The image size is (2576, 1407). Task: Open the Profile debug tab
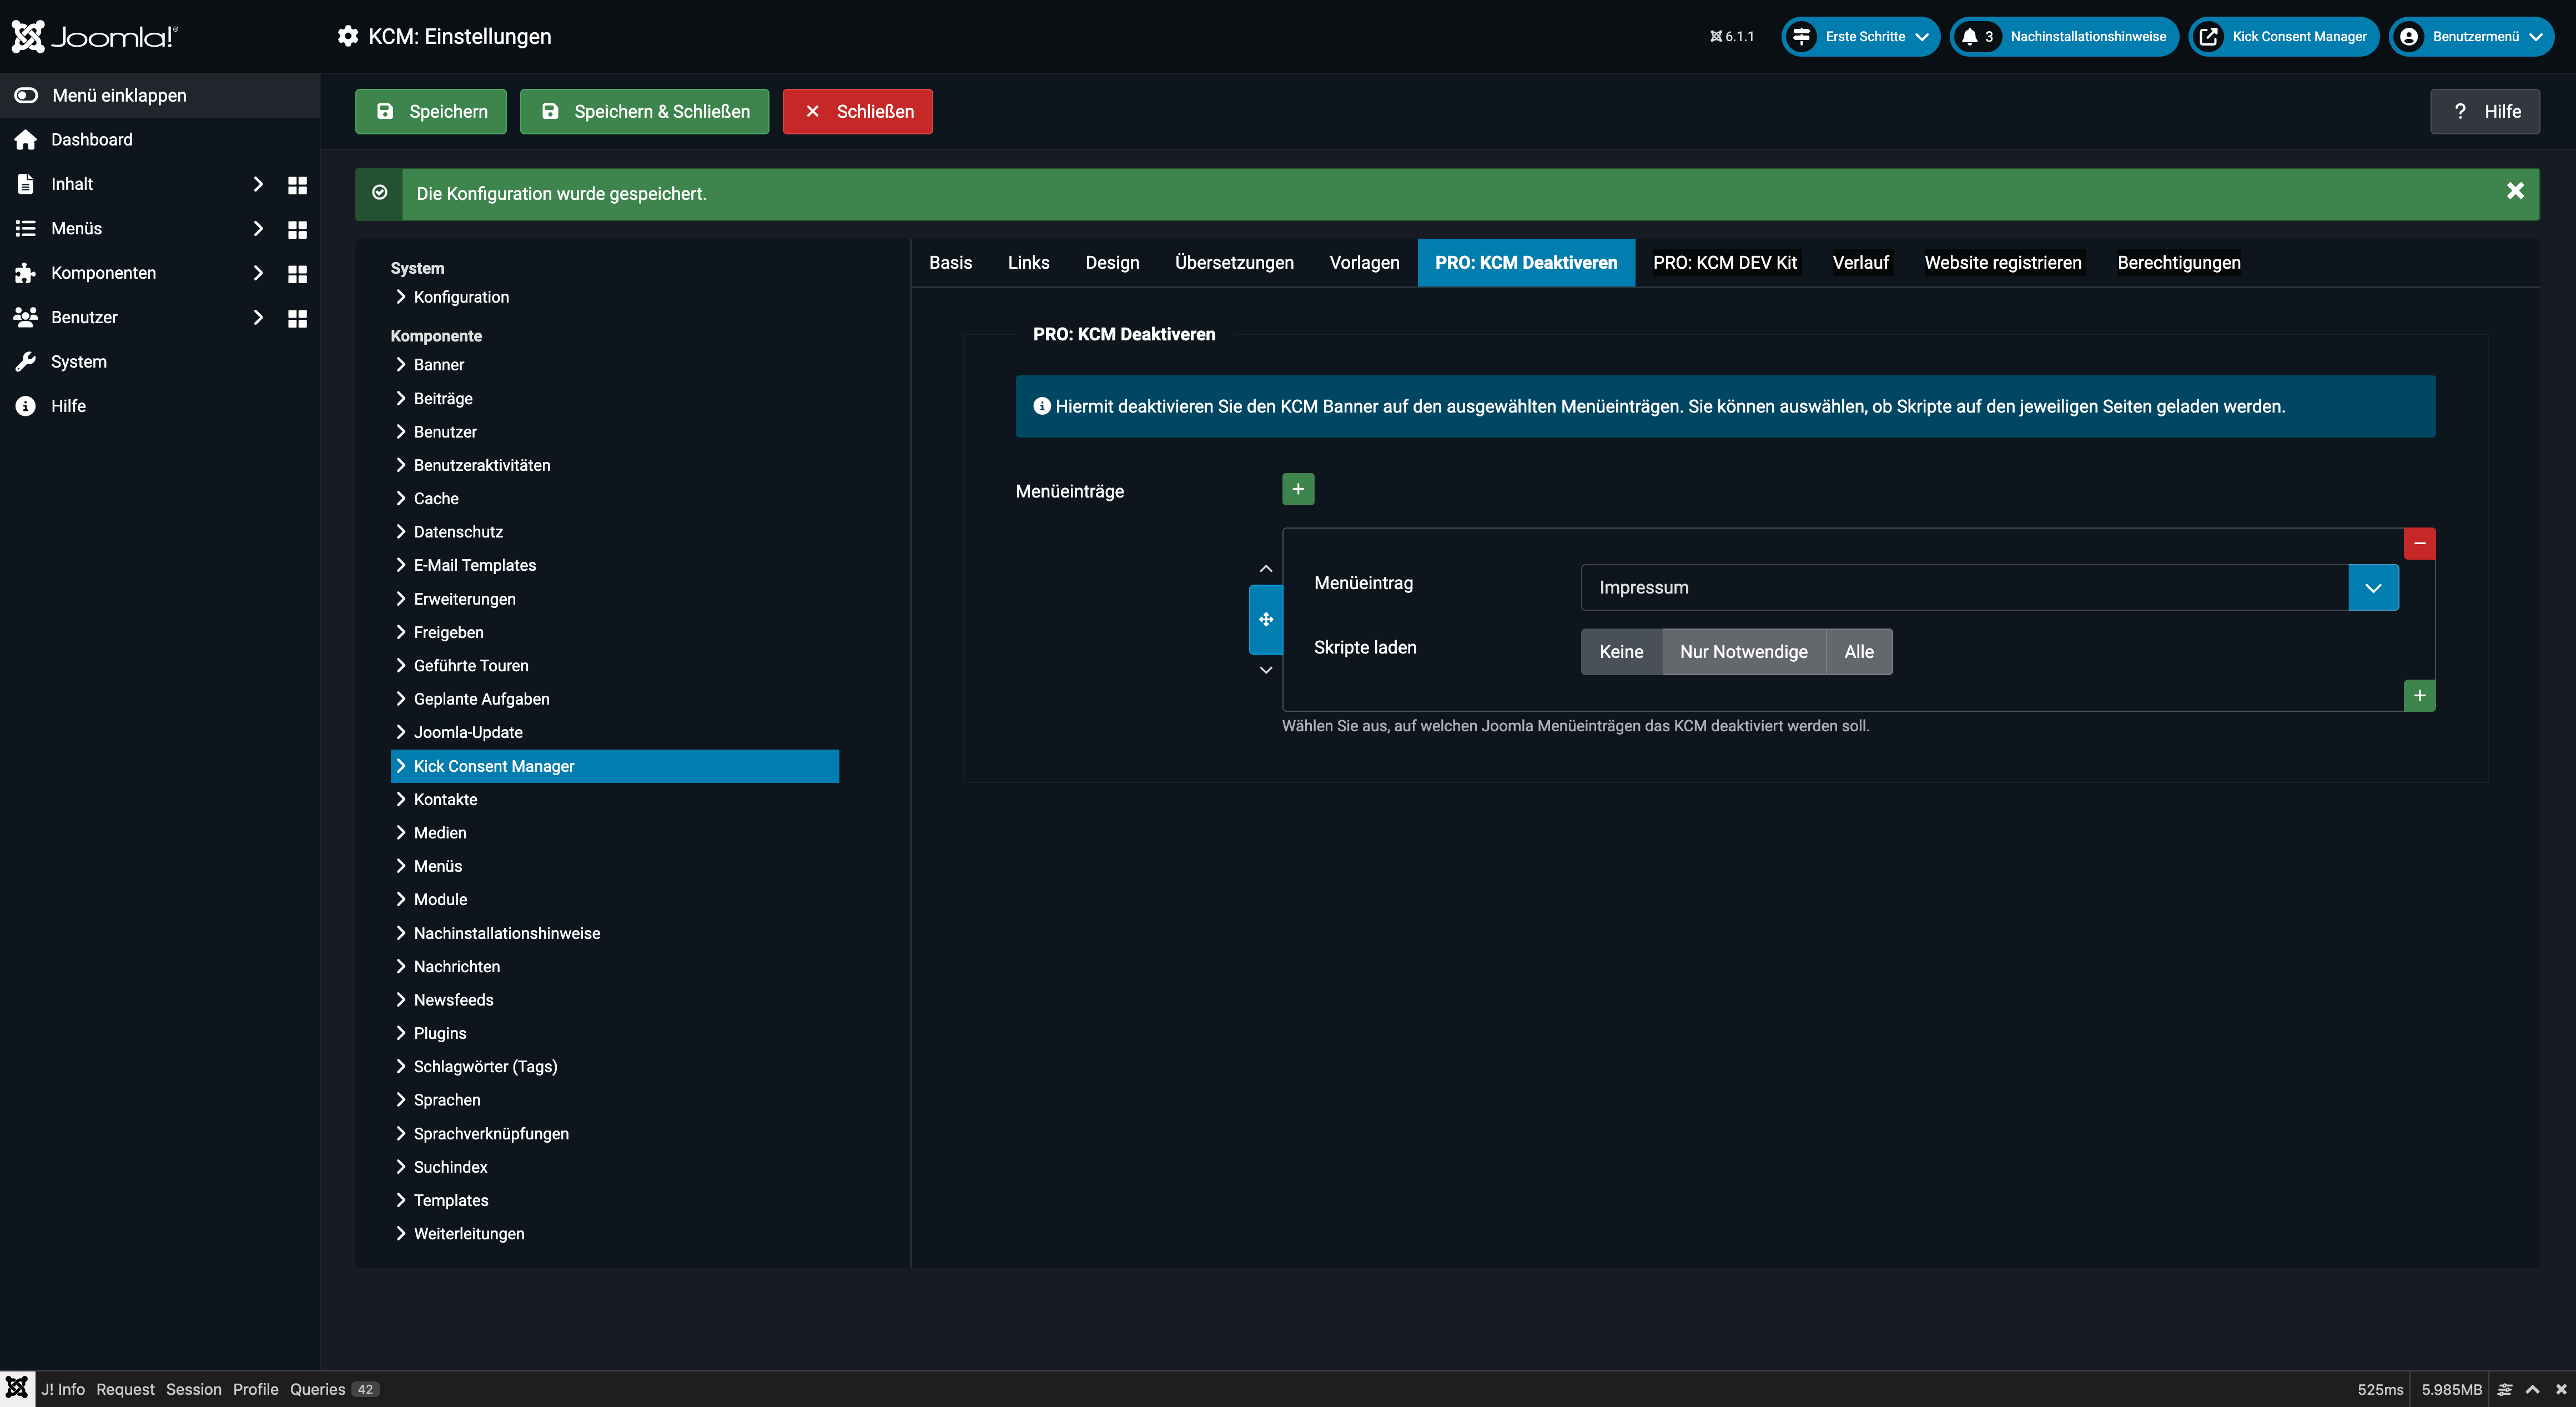pos(256,1389)
